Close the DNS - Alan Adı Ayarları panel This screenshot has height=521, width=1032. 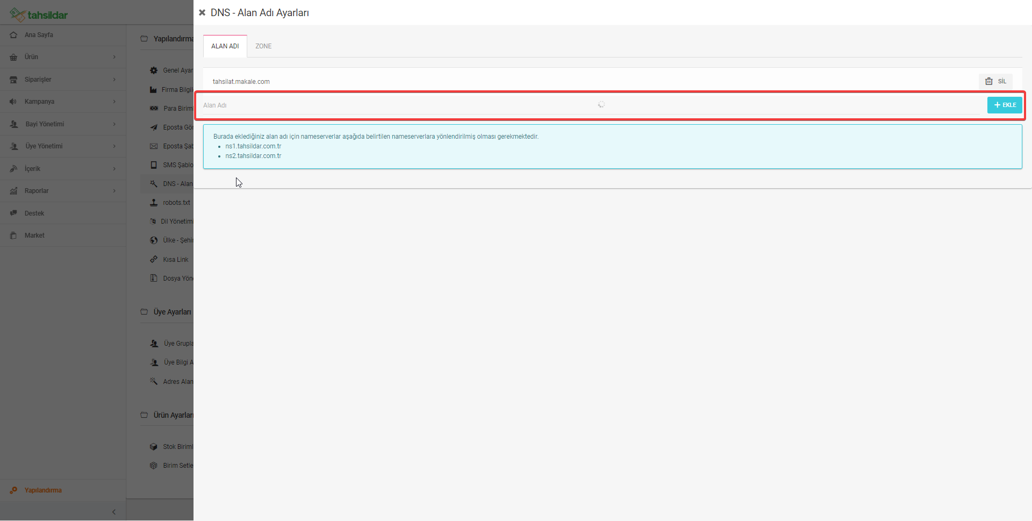click(x=202, y=12)
